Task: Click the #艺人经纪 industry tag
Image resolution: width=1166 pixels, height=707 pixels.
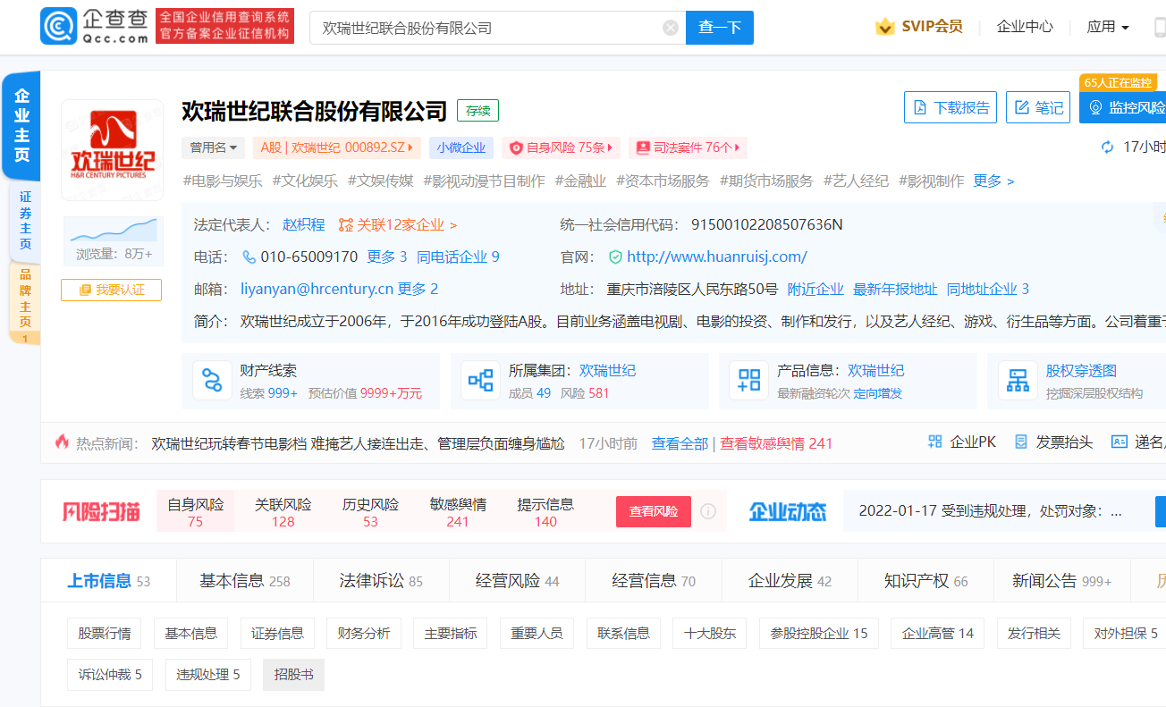Action: tap(857, 181)
